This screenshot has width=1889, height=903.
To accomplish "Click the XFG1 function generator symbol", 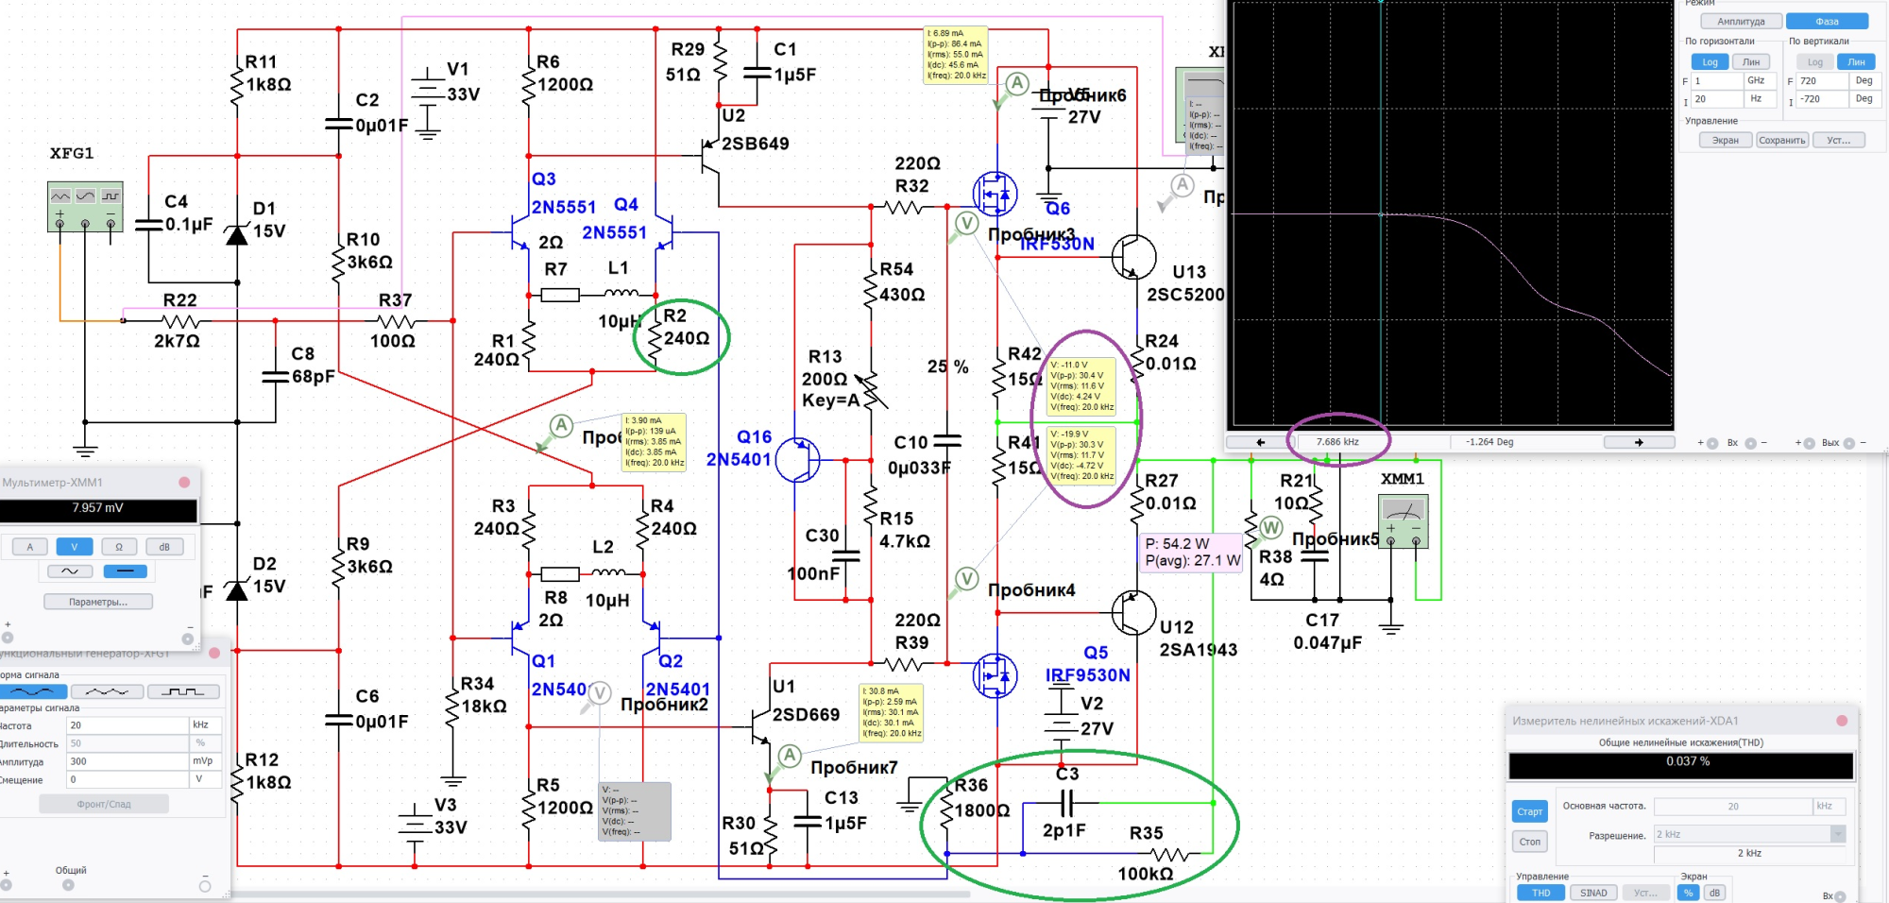I will point(85,206).
